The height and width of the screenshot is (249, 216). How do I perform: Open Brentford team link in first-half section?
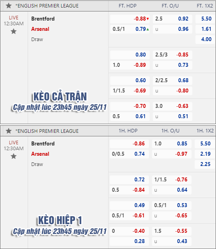pyautogui.click(x=43, y=143)
